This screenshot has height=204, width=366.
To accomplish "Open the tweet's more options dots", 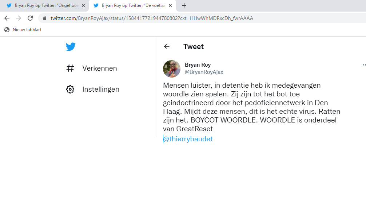I will (364, 65).
